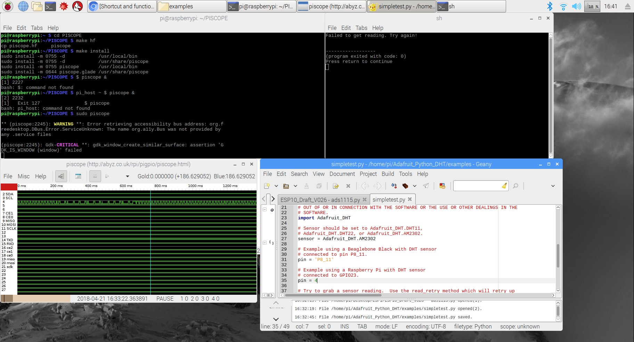Open piscope's Help menu
Viewport: 634px width, 342px height.
41,176
